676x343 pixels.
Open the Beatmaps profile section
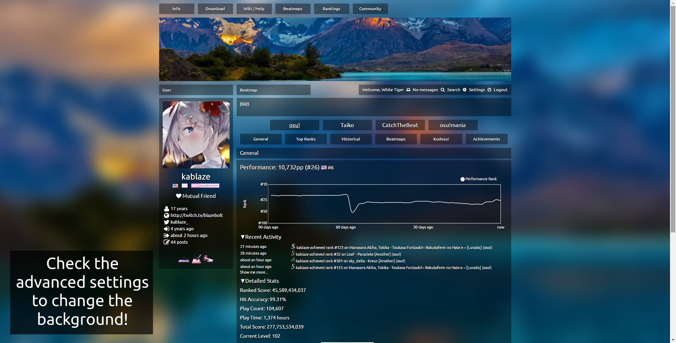(x=396, y=139)
